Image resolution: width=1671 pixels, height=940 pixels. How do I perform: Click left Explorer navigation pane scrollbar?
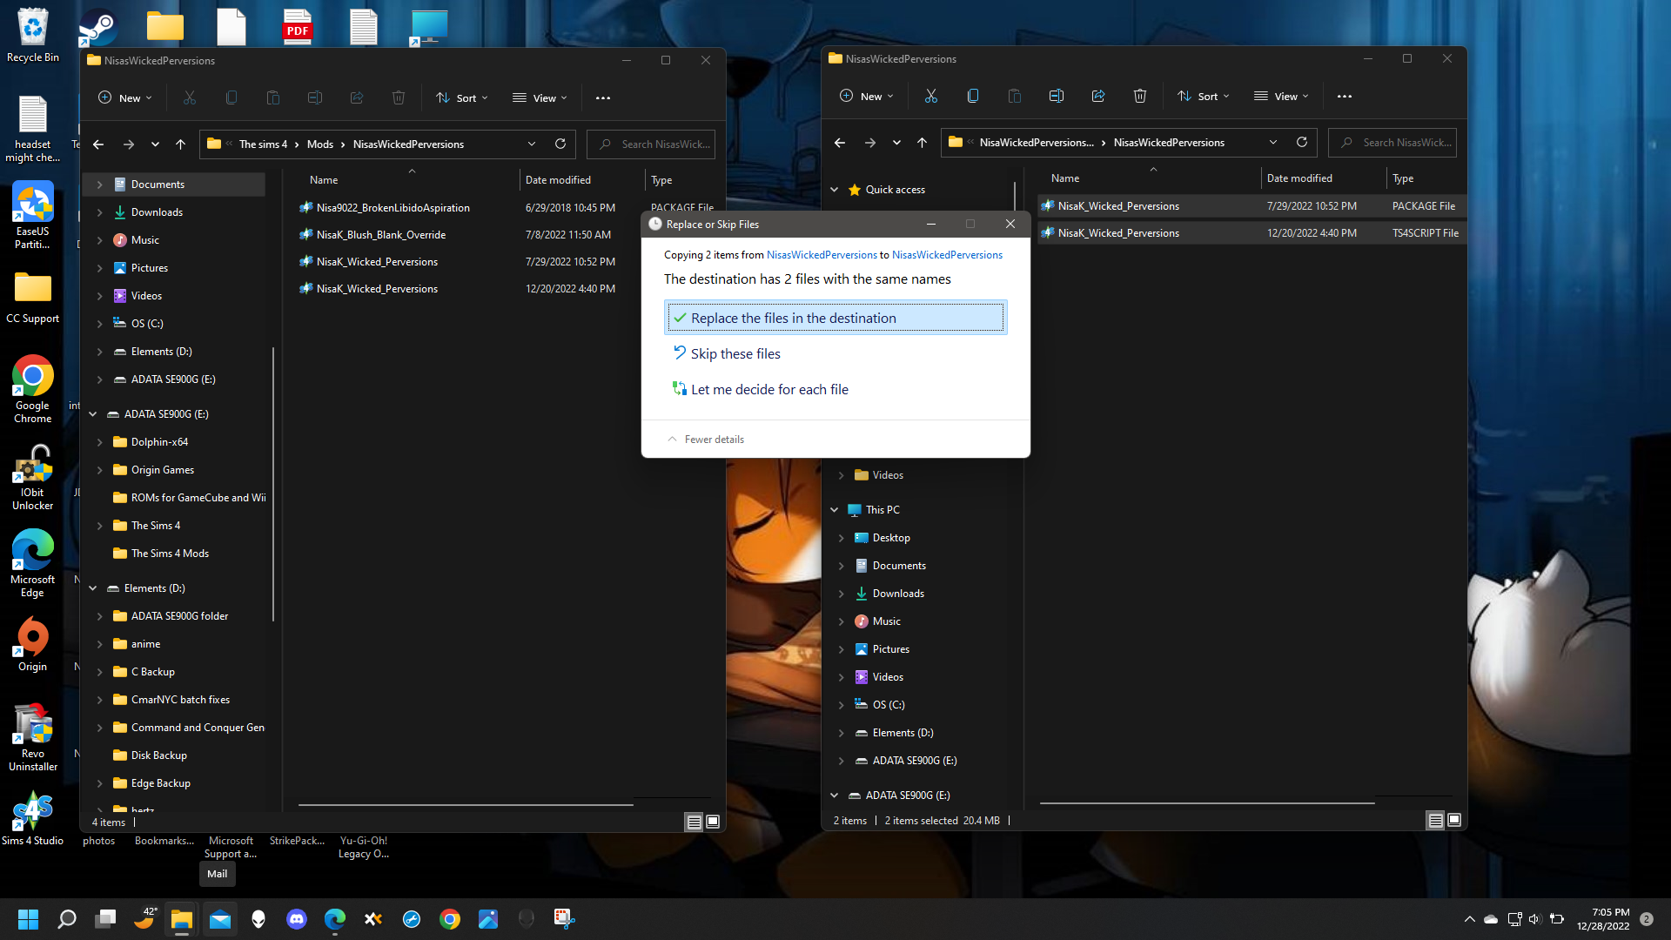click(273, 483)
